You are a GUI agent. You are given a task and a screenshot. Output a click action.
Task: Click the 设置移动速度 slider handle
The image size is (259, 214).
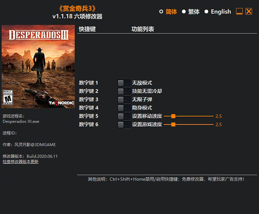[173, 116]
